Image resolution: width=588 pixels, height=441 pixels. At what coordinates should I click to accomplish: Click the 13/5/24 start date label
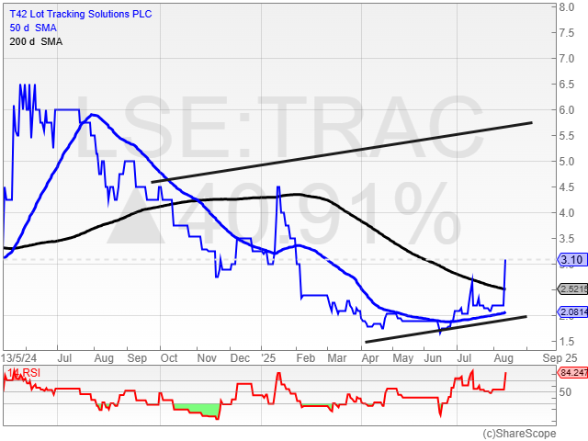[19, 358]
